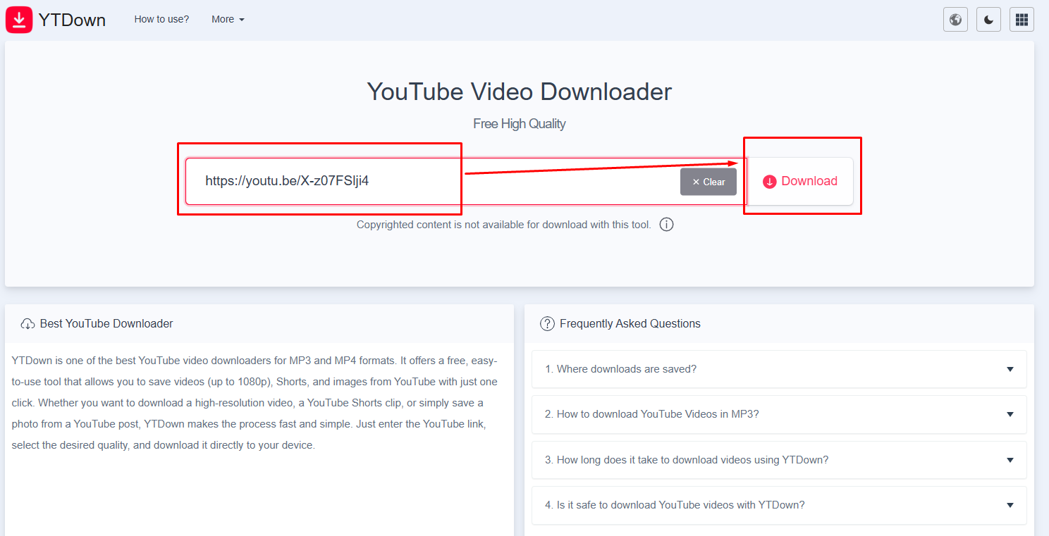Expand FAQ about downloading YouTube videos in MP3
The width and height of the screenshot is (1049, 536).
tap(778, 414)
